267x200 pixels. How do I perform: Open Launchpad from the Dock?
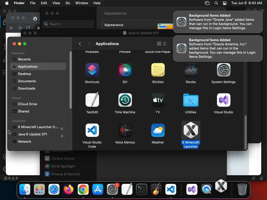pos(39,189)
